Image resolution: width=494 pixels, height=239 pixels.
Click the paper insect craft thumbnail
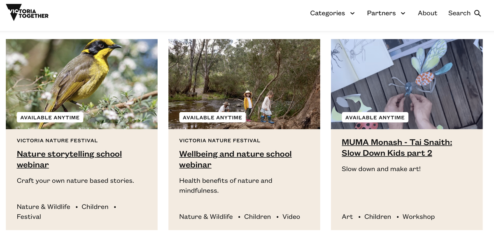click(407, 78)
